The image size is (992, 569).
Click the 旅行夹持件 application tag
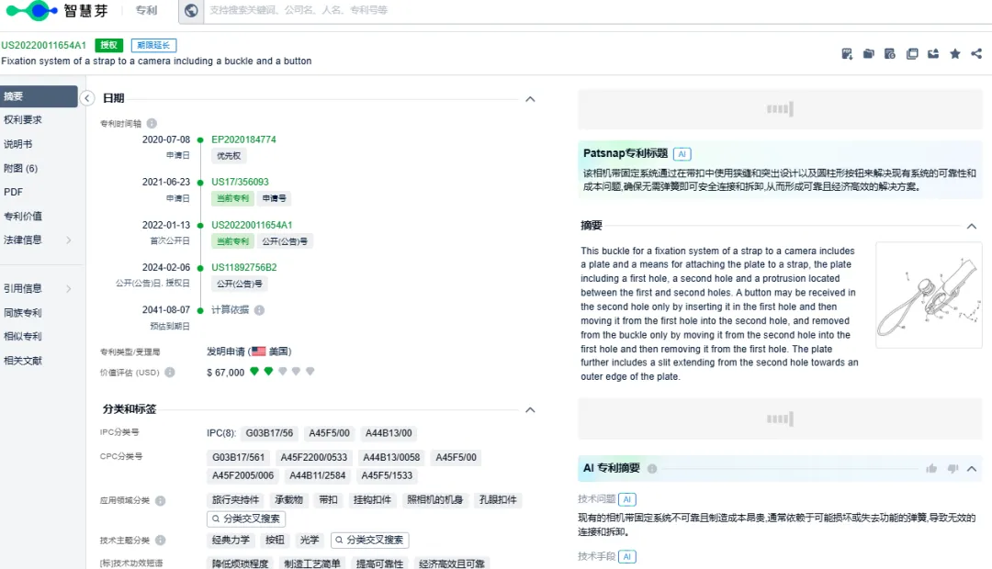pos(235,500)
